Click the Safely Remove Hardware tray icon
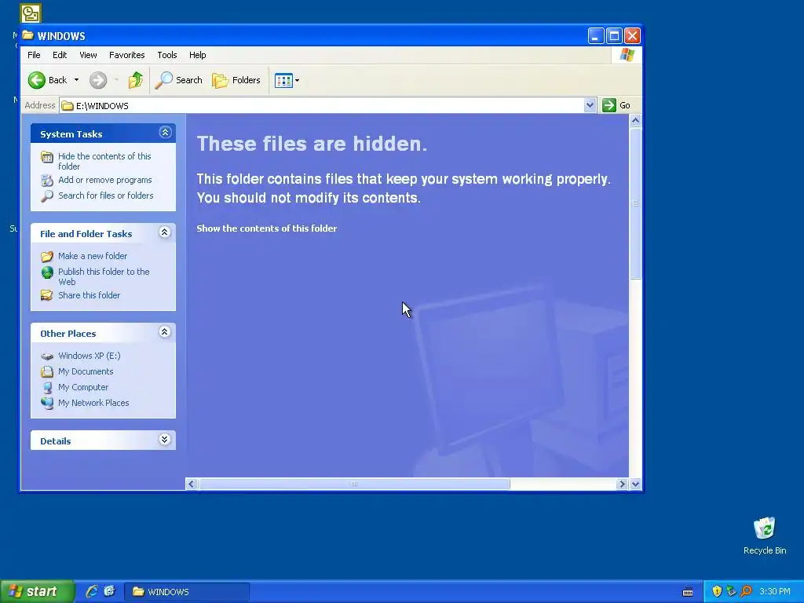 (731, 591)
